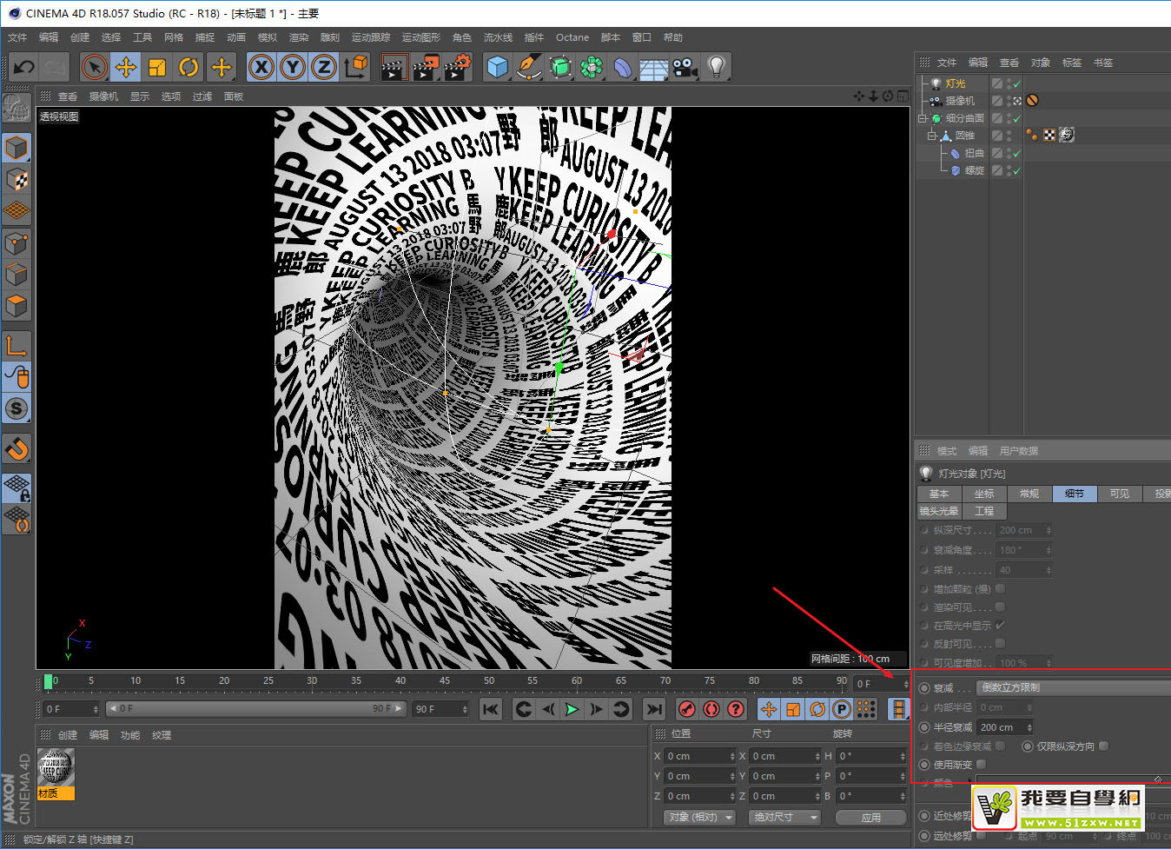This screenshot has height=849, width=1171.
Task: Select the live selection arrow tool
Action: pyautogui.click(x=94, y=67)
